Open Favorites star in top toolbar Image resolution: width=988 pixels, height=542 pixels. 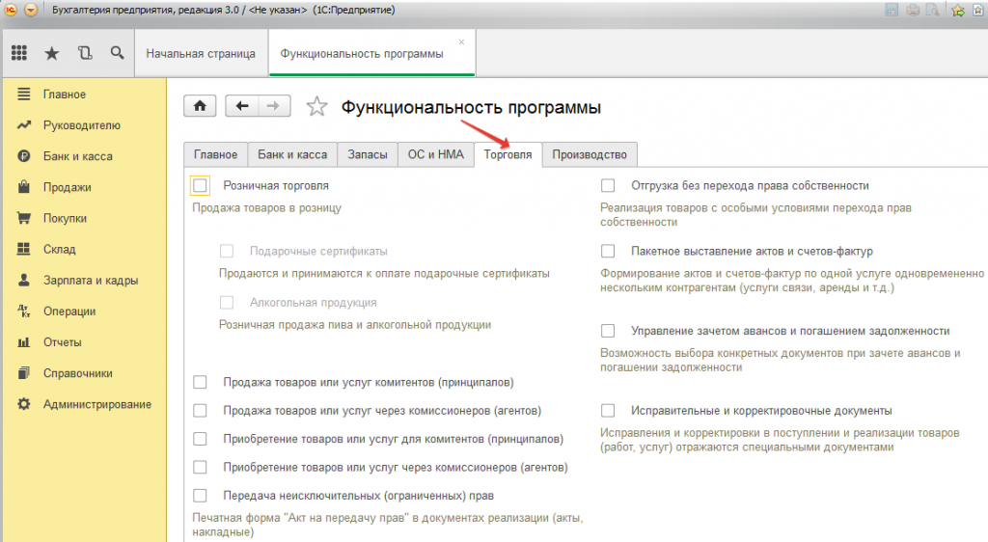[52, 54]
